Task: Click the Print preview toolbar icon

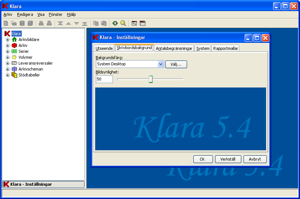Action: click(49, 23)
